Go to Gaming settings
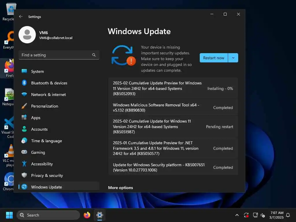 click(59, 152)
